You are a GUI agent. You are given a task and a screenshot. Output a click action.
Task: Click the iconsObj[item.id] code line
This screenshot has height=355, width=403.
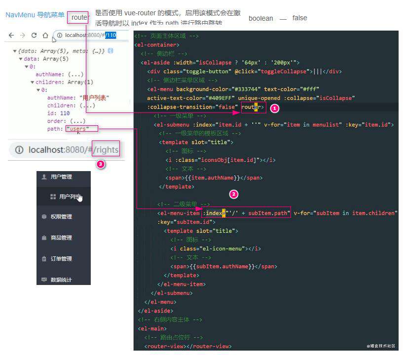click(x=220, y=160)
